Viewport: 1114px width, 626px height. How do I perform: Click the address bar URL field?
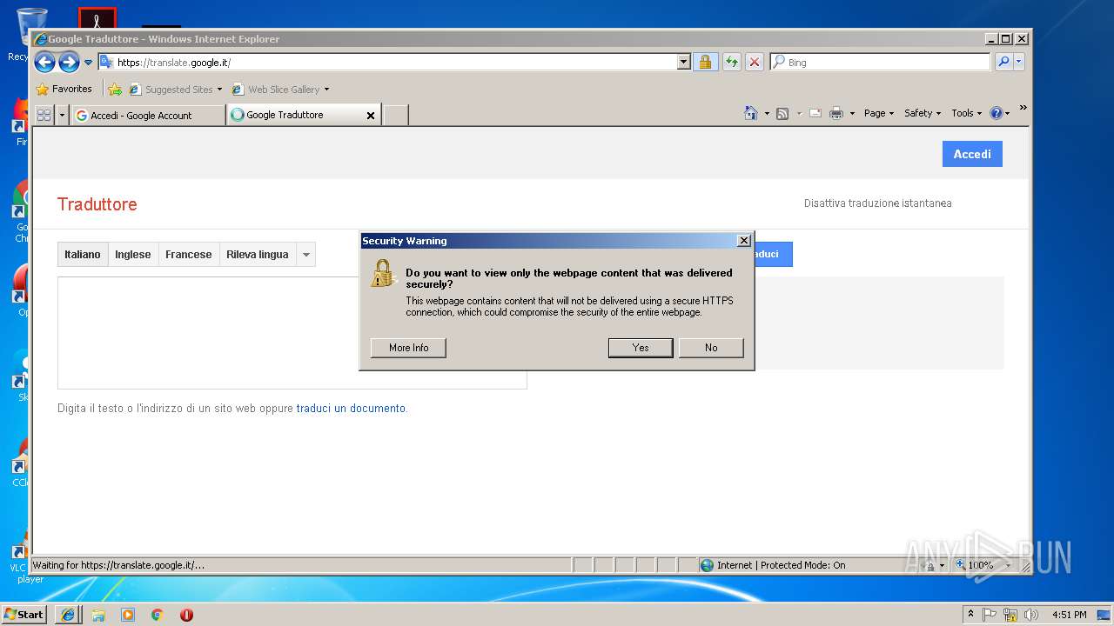(396, 63)
